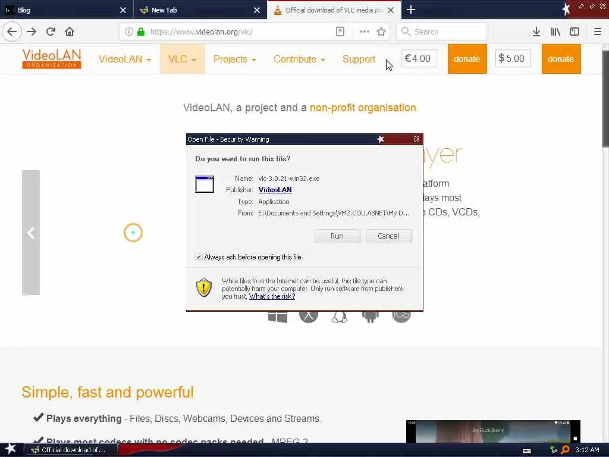Click the Android platform icon

(370, 317)
